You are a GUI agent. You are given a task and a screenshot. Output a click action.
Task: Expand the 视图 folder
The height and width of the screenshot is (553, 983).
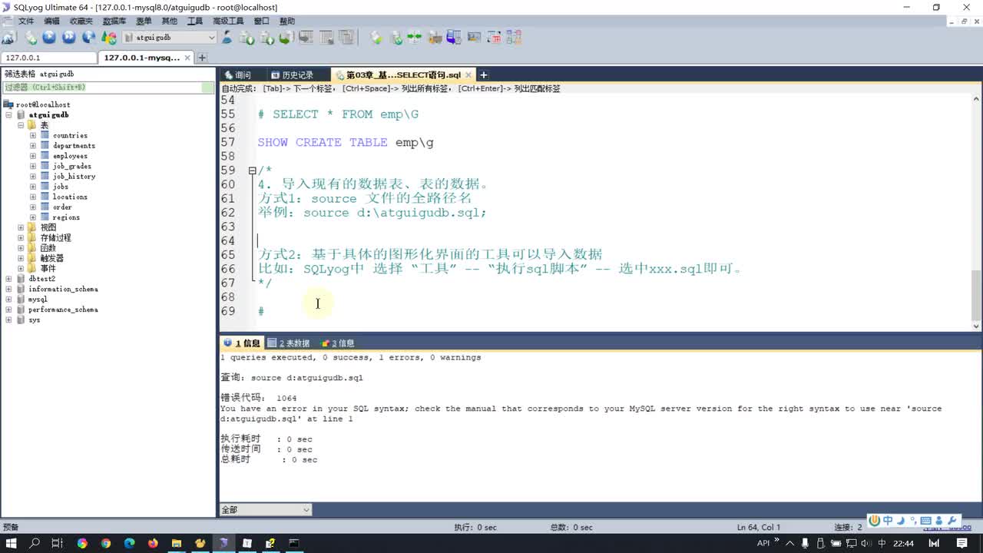(21, 227)
